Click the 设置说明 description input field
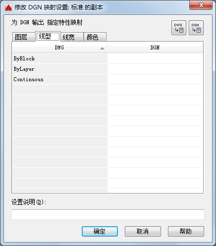Image resolution: width=216 pixels, height=246 pixels. (x=108, y=214)
